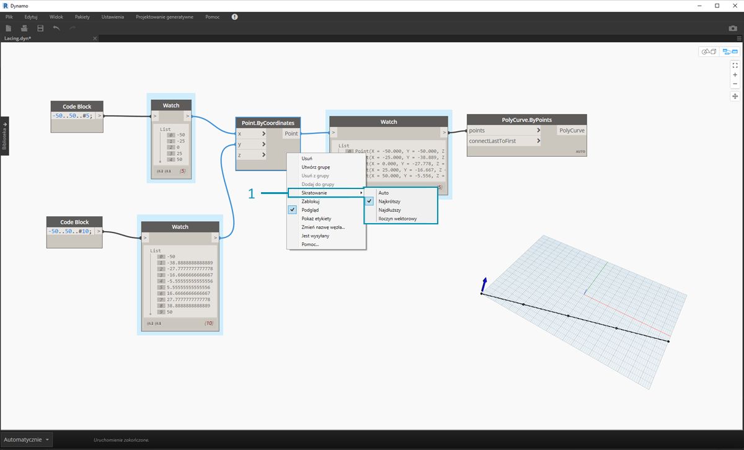
Task: Click the points input port of PolyCurve.ByPoints
Action: [504, 130]
